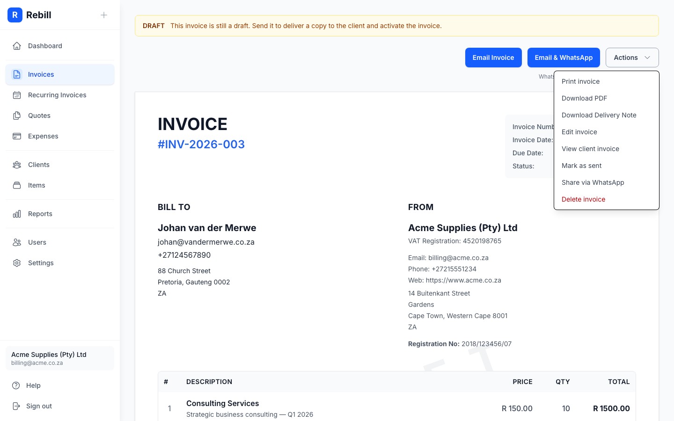Open Recurring Invoices using its calendar icon
The width and height of the screenshot is (674, 421).
click(17, 95)
